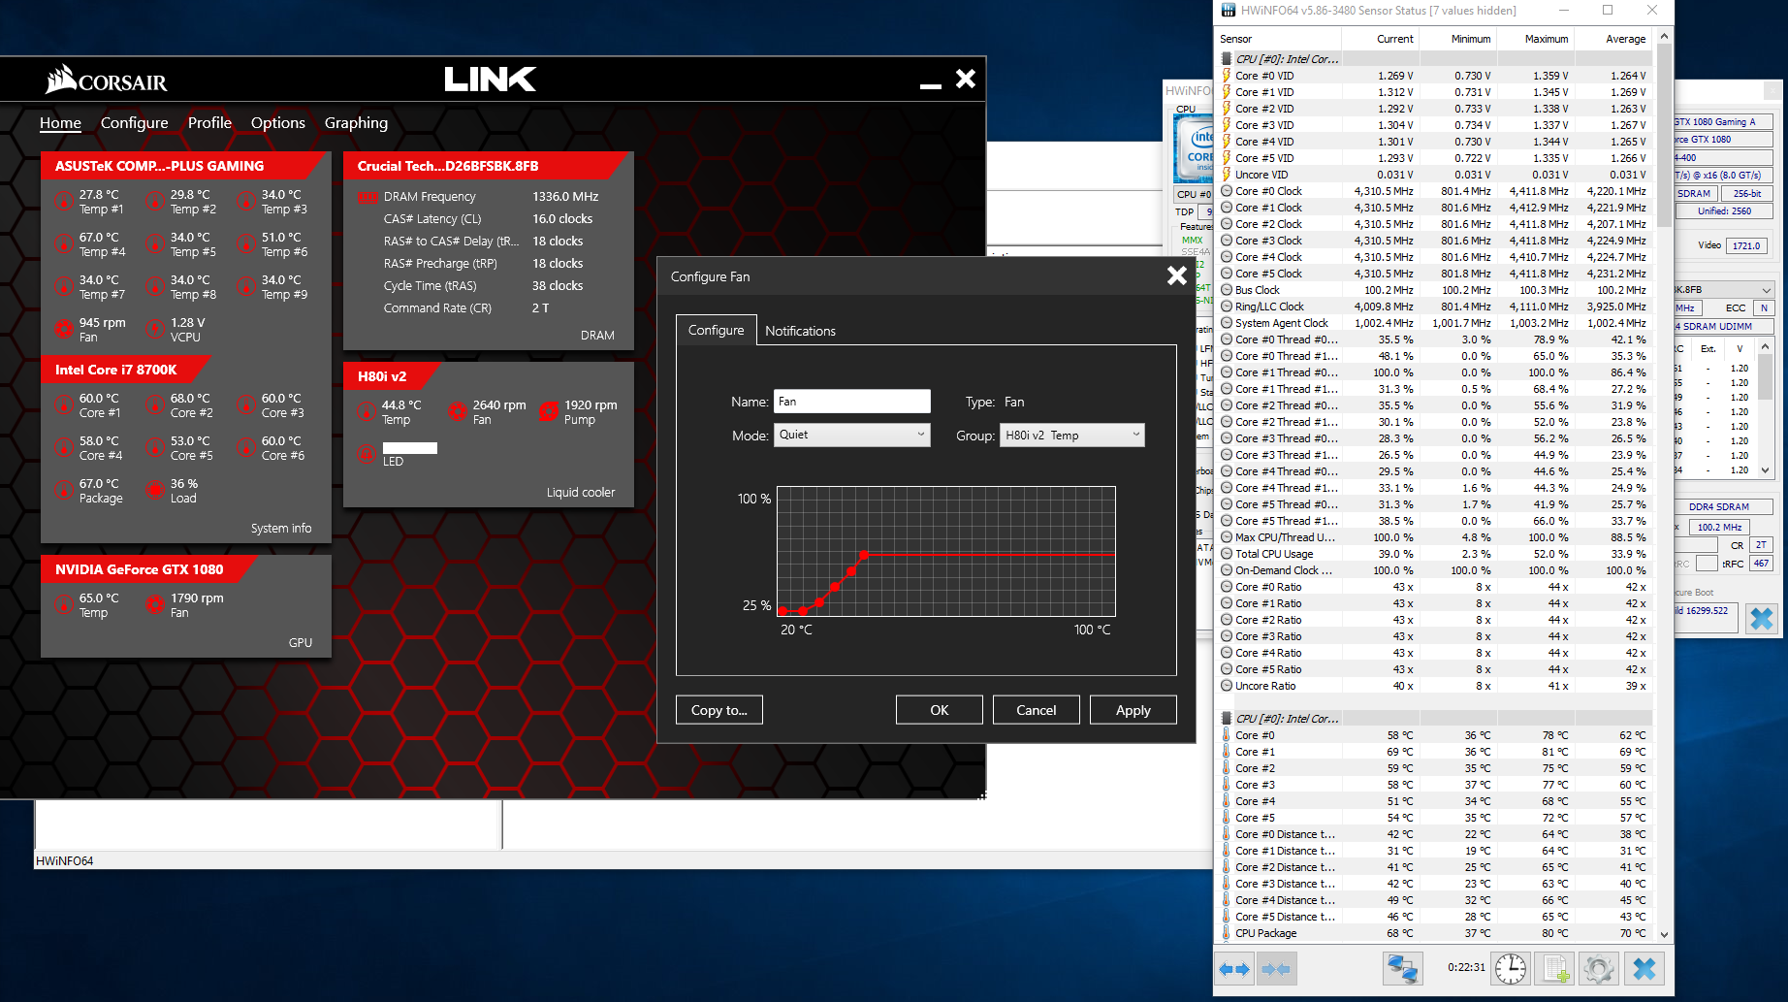The height and width of the screenshot is (1002, 1788).
Task: Click the Temp #1 sensor icon in ASUSTeK tile
Action: 64,202
